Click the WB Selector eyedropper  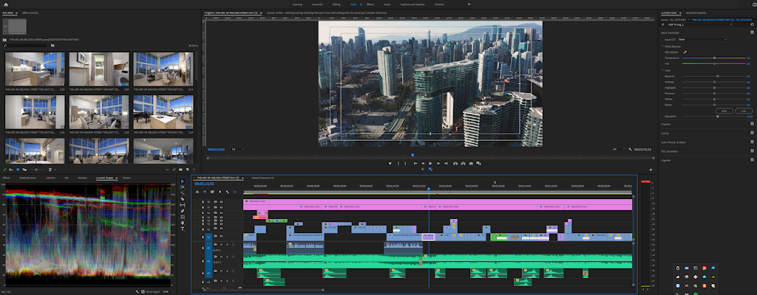[685, 52]
